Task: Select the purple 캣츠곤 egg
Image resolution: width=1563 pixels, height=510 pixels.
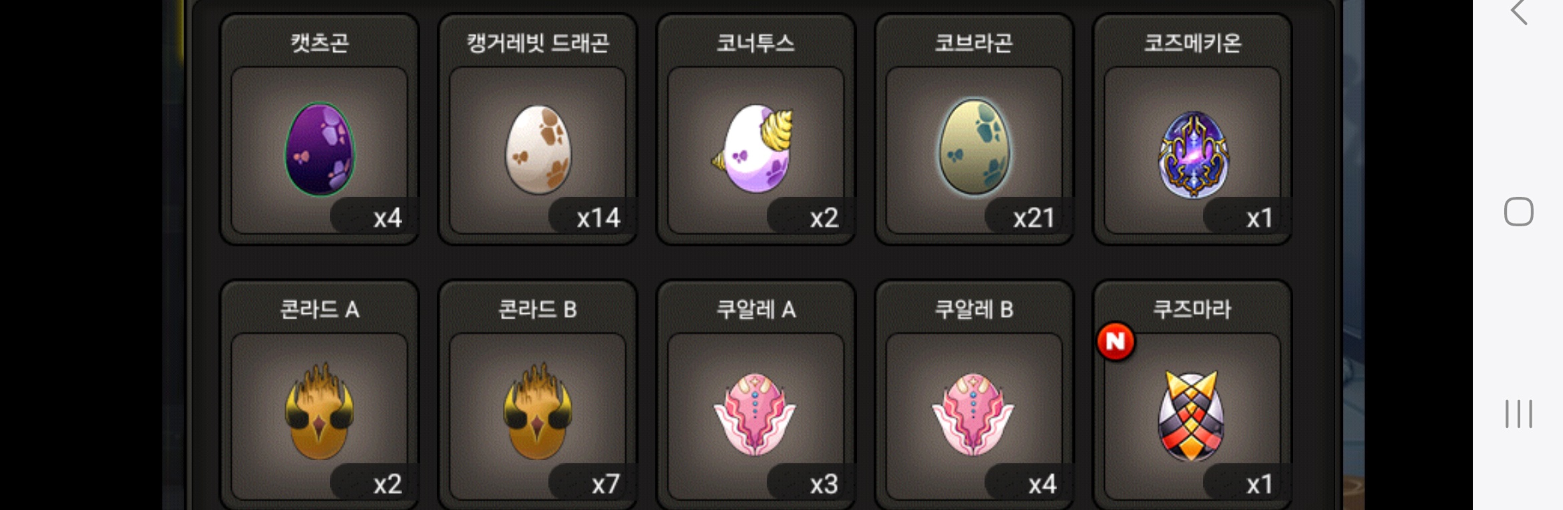Action: coord(320,149)
